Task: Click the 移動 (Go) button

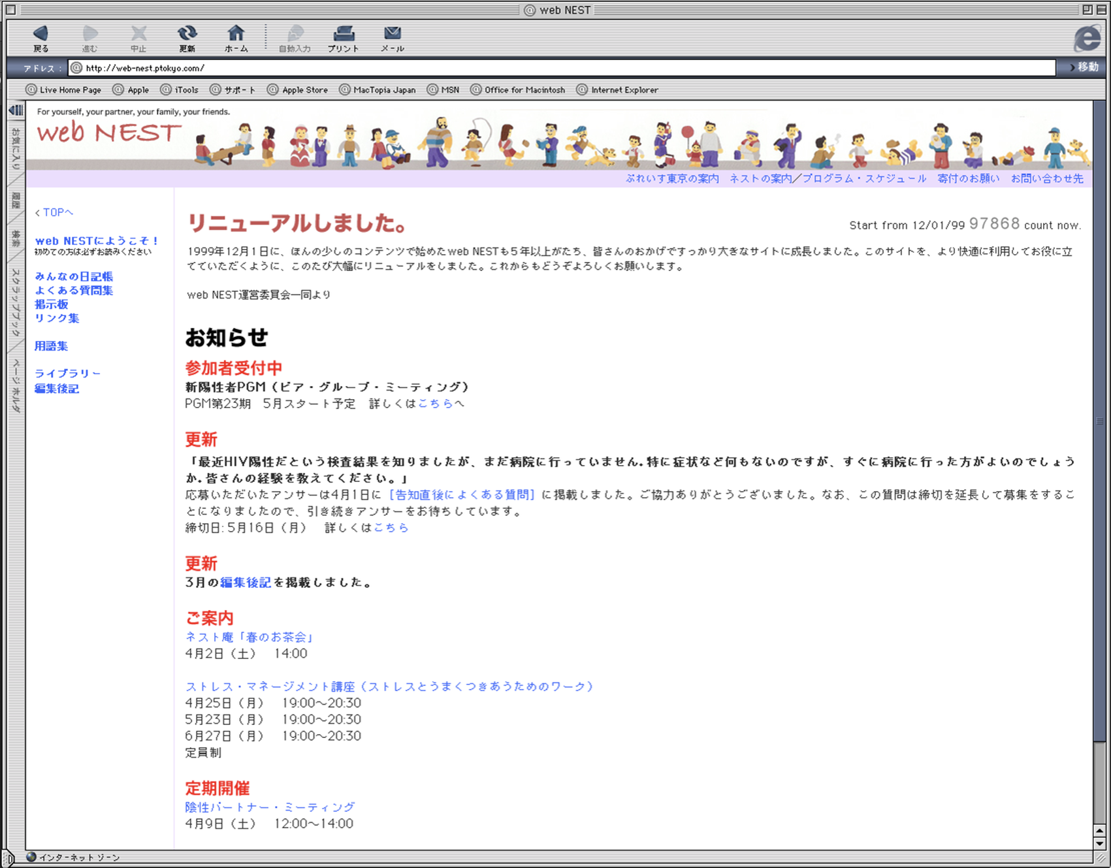Action: click(x=1084, y=67)
